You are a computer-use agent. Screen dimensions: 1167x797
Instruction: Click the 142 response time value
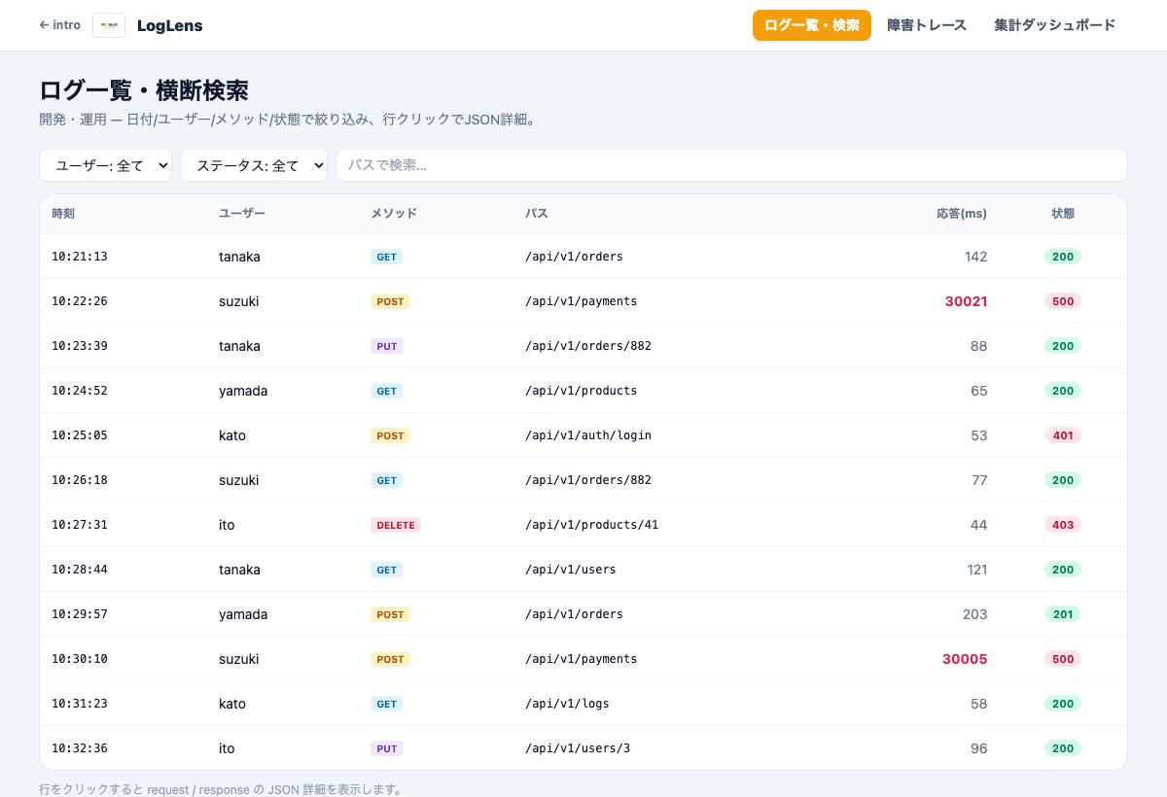point(975,257)
